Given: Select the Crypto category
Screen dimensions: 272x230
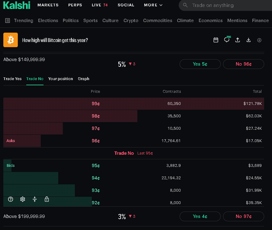Looking at the screenshot, I should coord(131,21).
